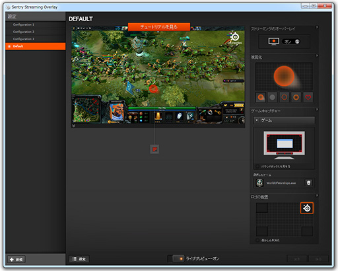The height and width of the screenshot is (271, 338).
Task: Turn off the streaming overlay switch
Action: [291, 42]
